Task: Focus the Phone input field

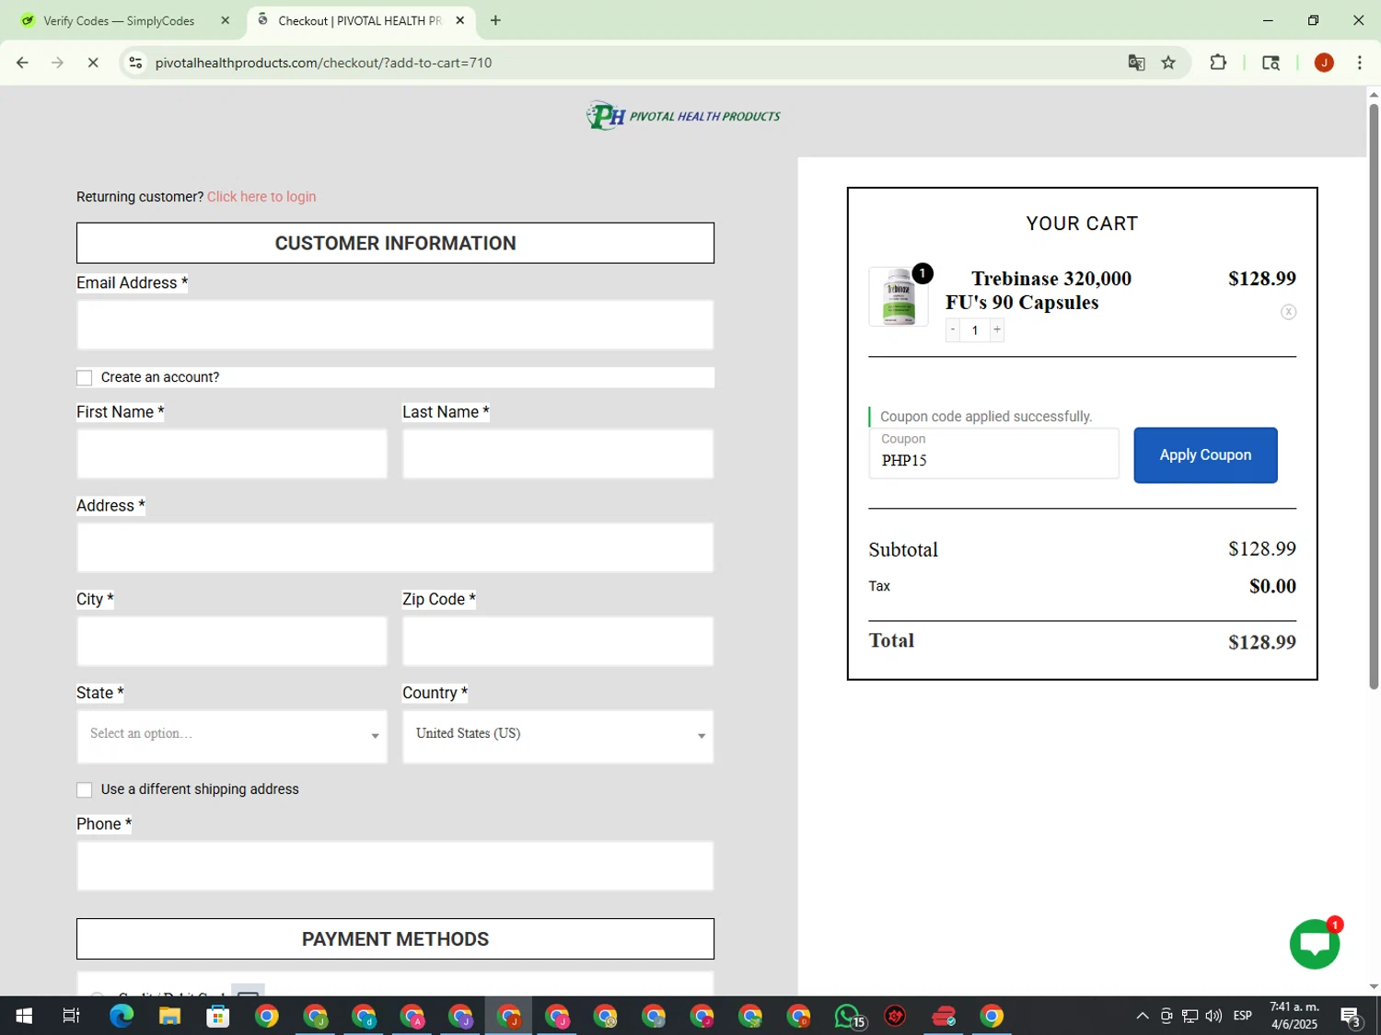Action: coord(395,866)
